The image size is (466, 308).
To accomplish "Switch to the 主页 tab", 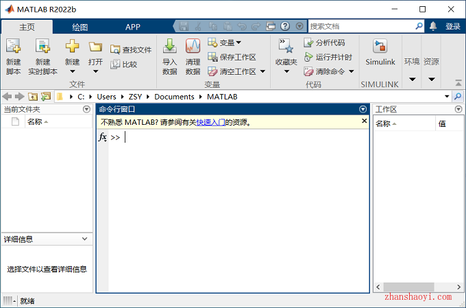I will (27, 27).
